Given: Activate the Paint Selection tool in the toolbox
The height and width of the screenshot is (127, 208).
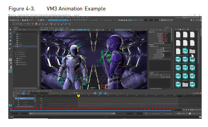Looking at the screenshot, I should (x=10, y=37).
